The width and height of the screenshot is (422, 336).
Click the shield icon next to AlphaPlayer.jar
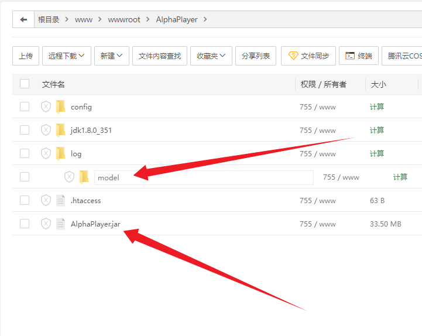pyautogui.click(x=46, y=224)
